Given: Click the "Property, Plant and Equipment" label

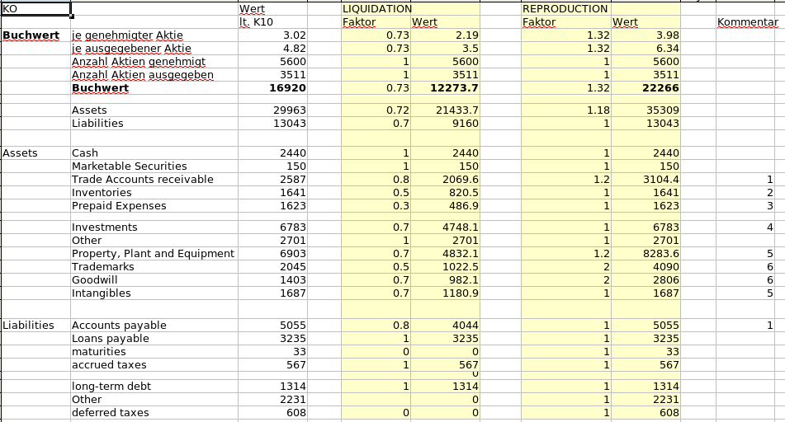Looking at the screenshot, I should 154,254.
